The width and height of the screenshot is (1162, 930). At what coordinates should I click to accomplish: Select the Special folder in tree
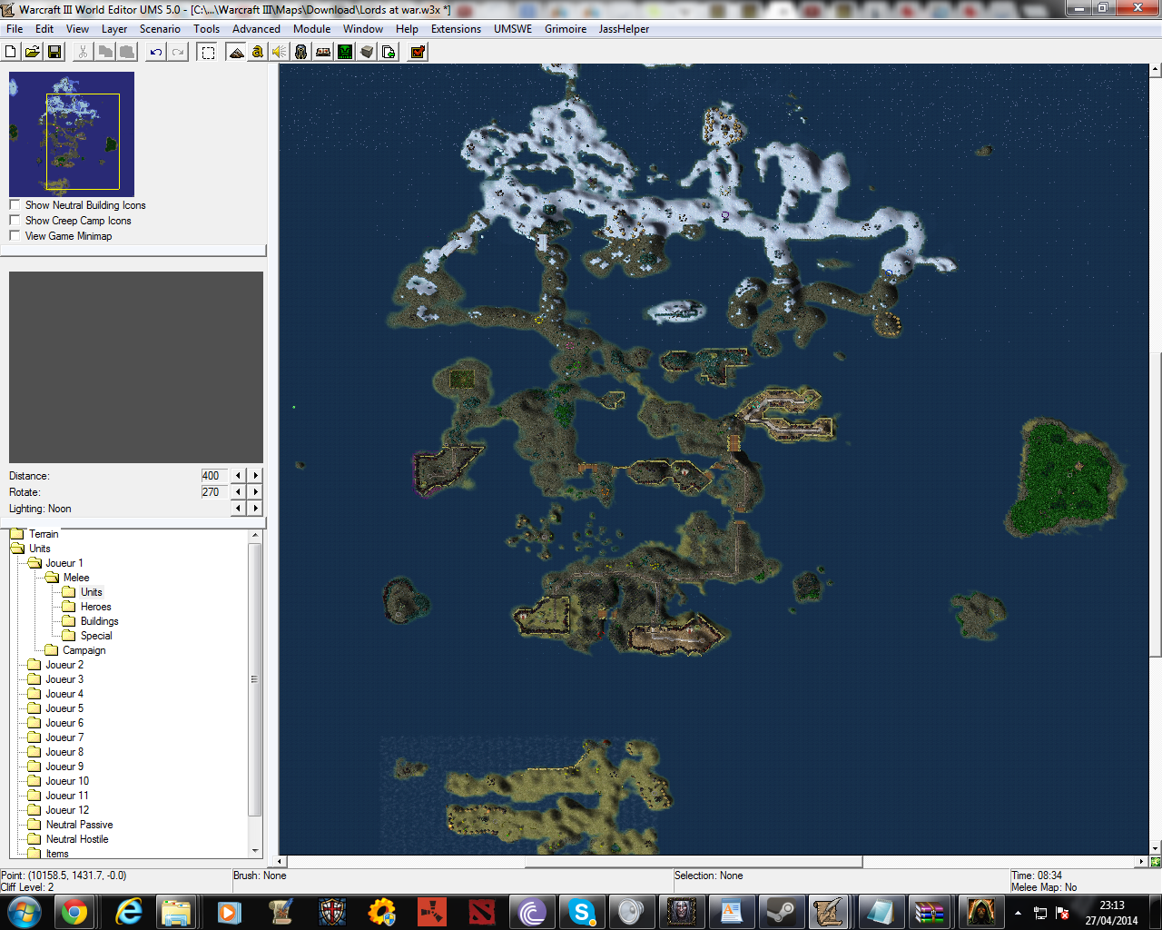pyautogui.click(x=96, y=636)
